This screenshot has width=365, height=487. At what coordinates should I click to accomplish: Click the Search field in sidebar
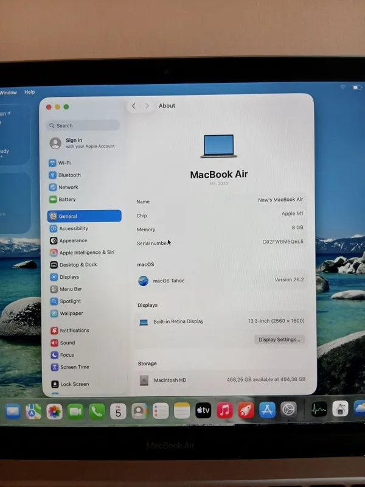(83, 125)
